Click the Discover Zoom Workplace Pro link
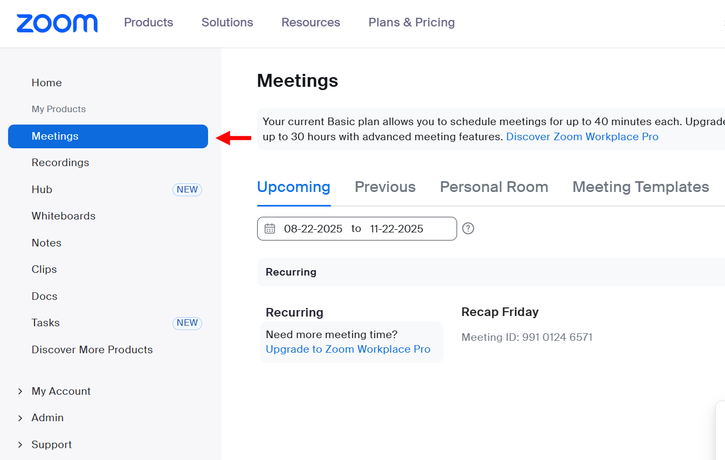Viewport: 725px width, 460px height. tap(582, 136)
